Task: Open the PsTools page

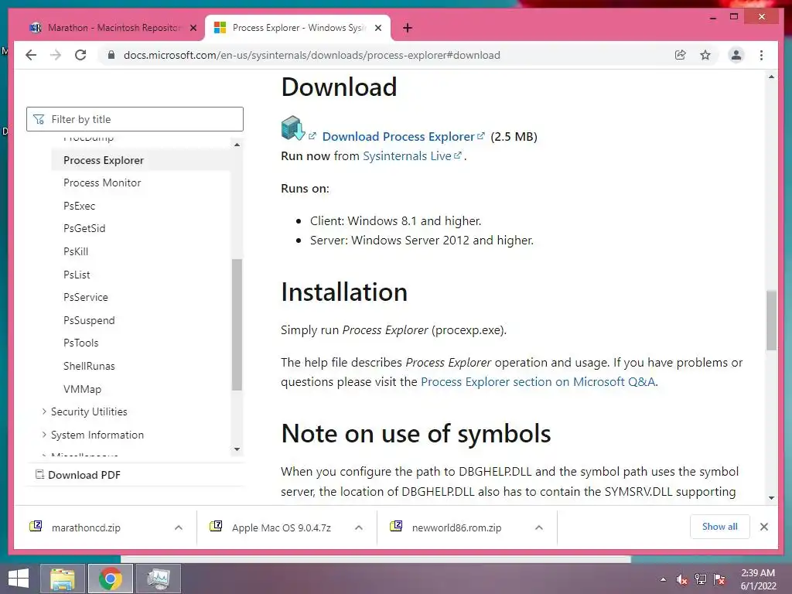Action: pos(80,343)
